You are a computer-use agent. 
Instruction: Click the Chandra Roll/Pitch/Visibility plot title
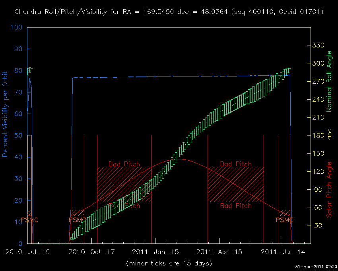169,12
